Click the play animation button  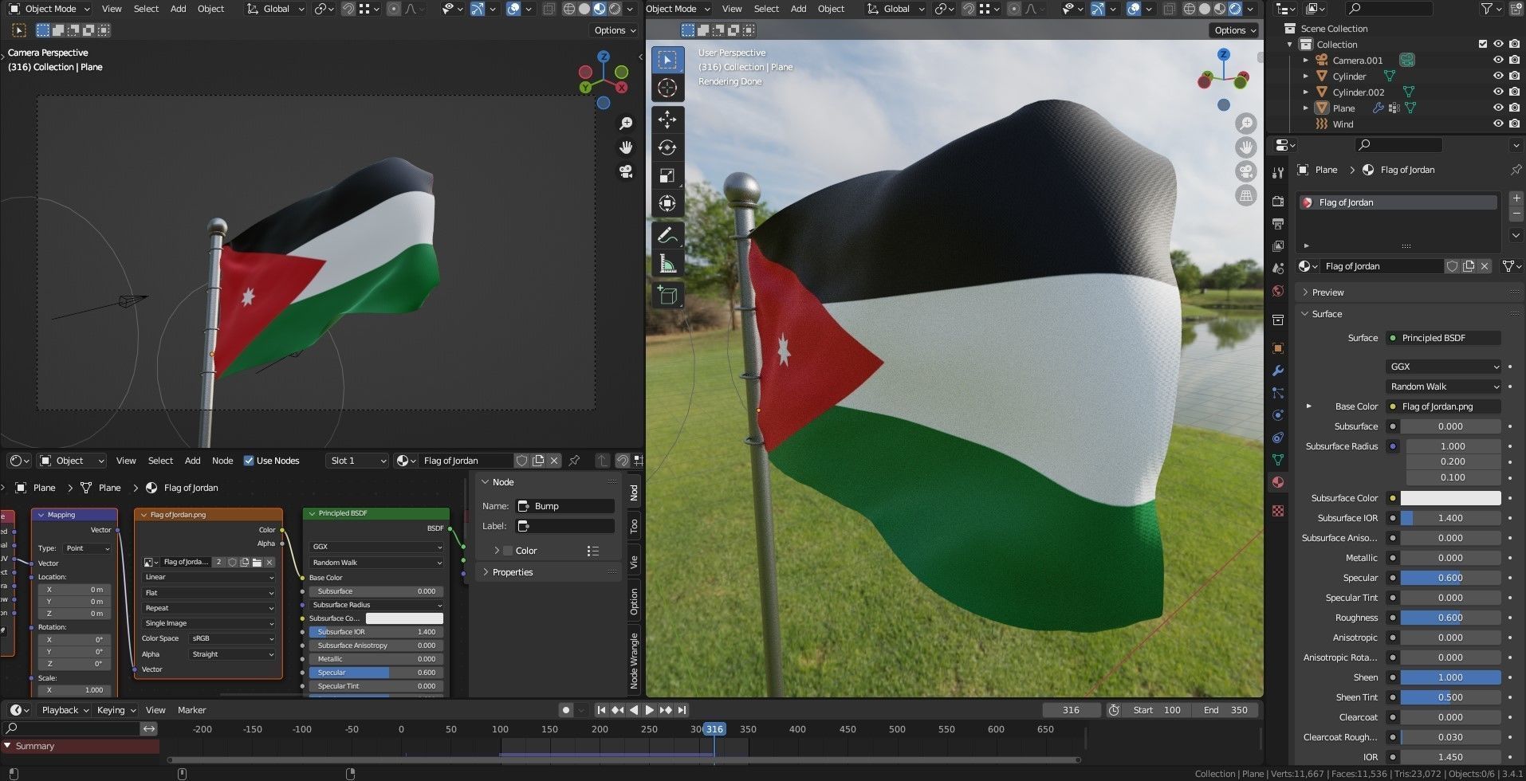point(649,710)
